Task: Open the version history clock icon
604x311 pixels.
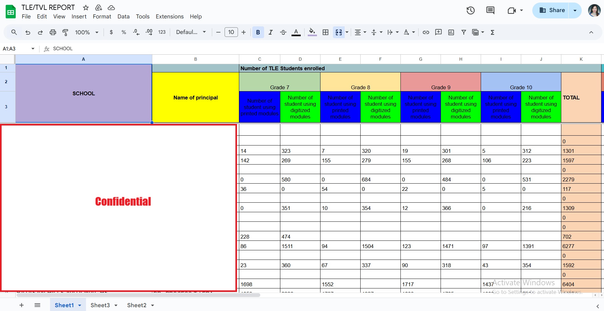Action: (x=471, y=10)
